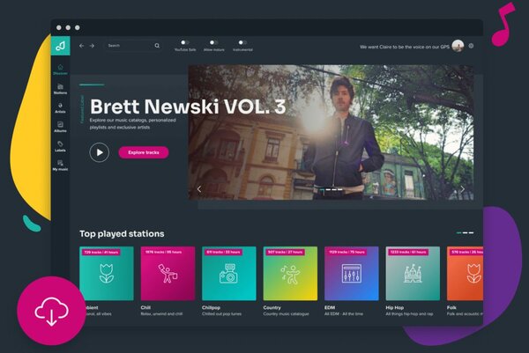The width and height of the screenshot is (529, 353).
Task: Open the Discover section in the sidebar
Action: (60, 69)
